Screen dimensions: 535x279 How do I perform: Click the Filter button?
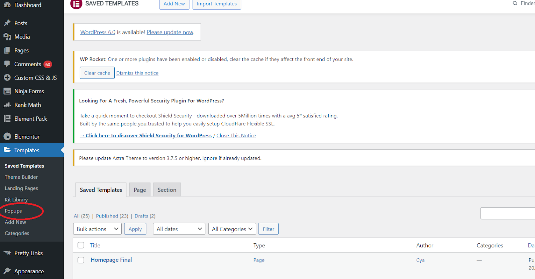pyautogui.click(x=269, y=229)
